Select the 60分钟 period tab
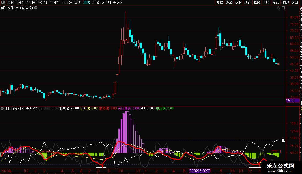The height and width of the screenshot is (174, 302). [67, 2]
